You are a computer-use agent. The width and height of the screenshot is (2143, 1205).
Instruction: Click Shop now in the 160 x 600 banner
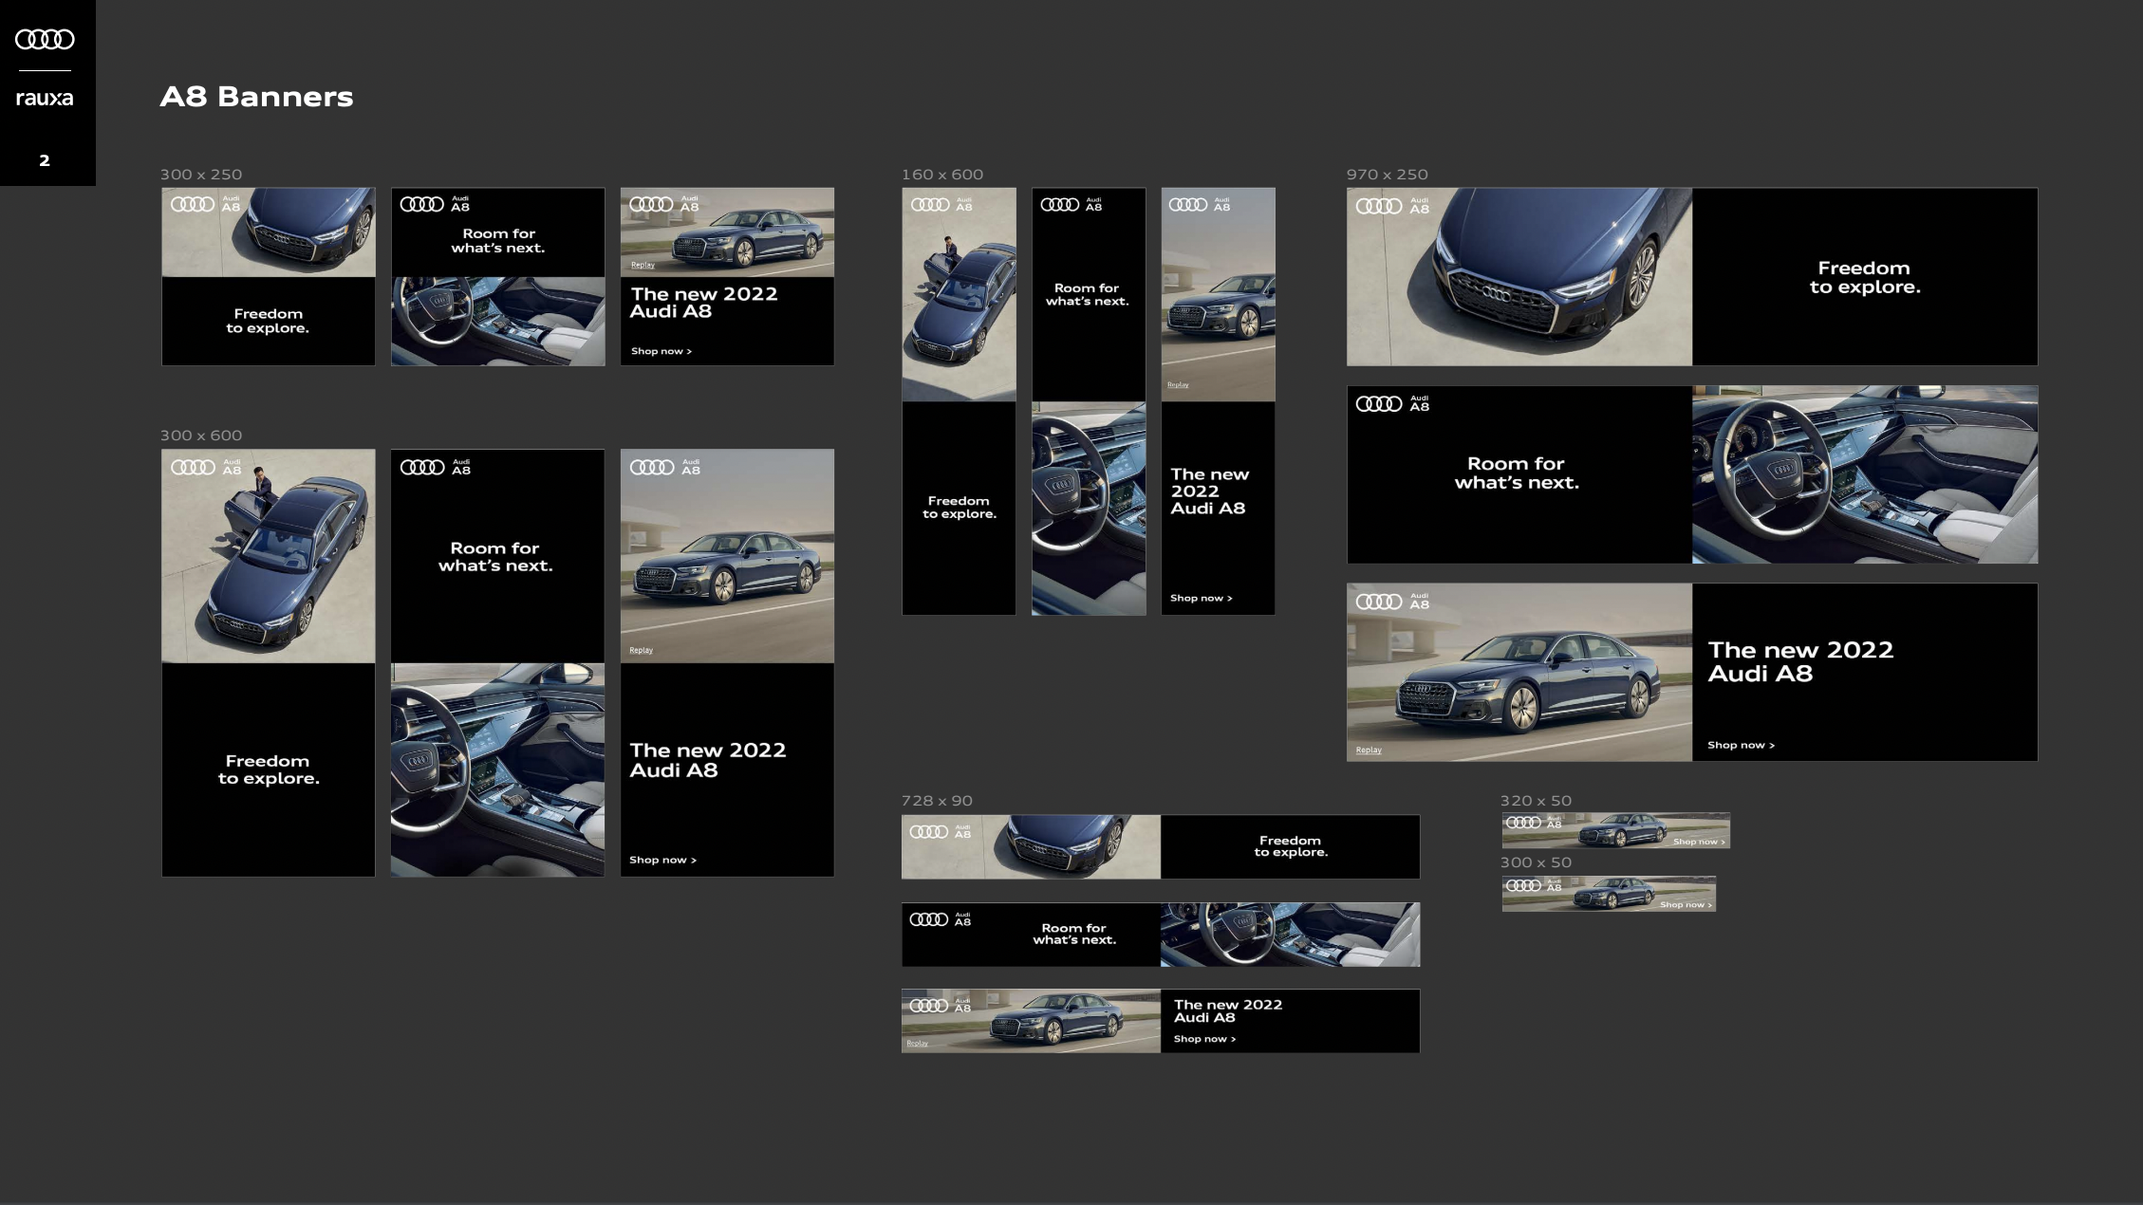1201,598
